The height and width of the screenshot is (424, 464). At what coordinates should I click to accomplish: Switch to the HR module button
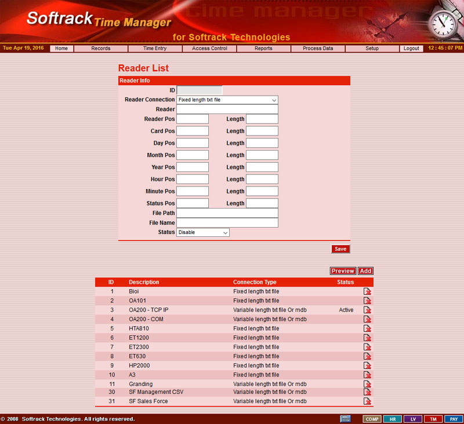click(392, 419)
